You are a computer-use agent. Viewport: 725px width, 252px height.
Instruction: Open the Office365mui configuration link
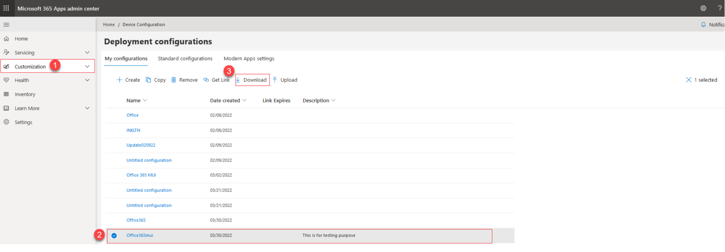pos(140,235)
